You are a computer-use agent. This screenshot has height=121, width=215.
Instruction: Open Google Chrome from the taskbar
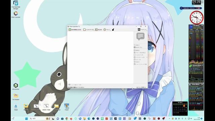(67, 119)
